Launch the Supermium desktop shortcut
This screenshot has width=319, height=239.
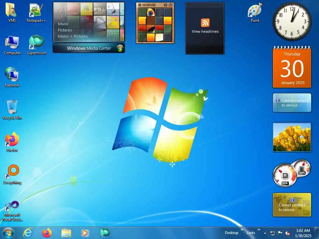point(36,45)
